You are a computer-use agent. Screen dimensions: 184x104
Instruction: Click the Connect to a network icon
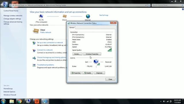tap(34, 51)
